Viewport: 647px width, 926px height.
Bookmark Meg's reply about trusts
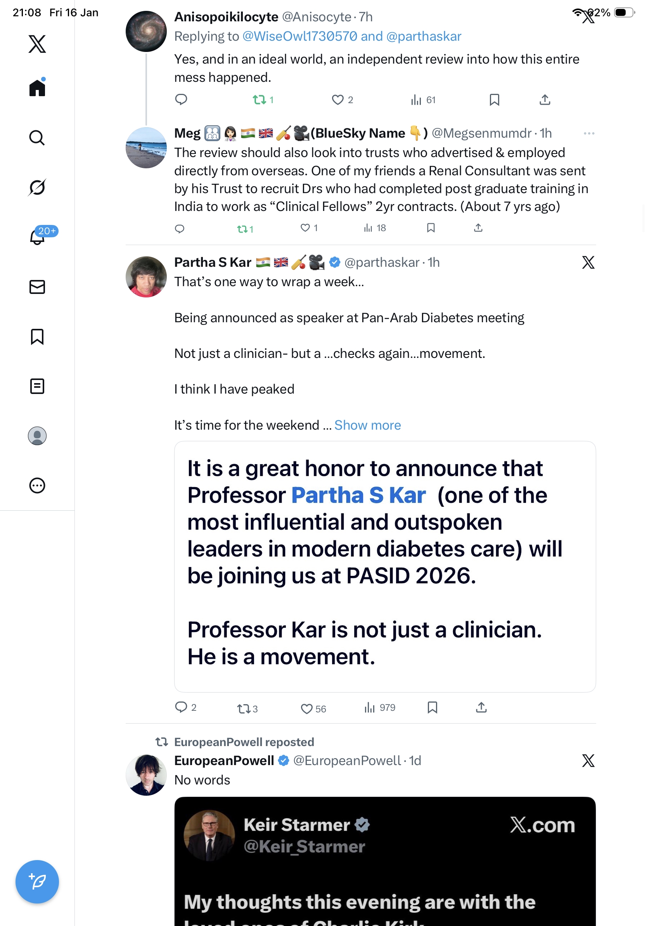pyautogui.click(x=431, y=228)
